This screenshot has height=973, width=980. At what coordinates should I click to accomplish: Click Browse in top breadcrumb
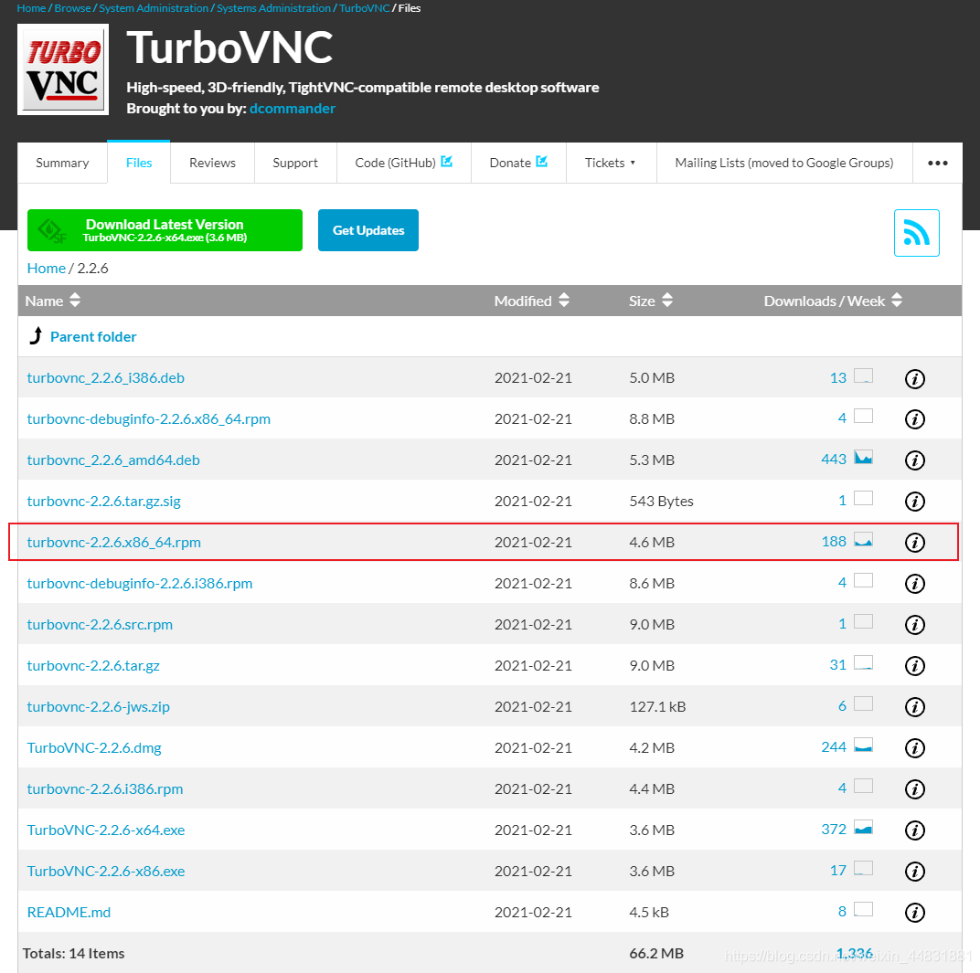tap(72, 8)
